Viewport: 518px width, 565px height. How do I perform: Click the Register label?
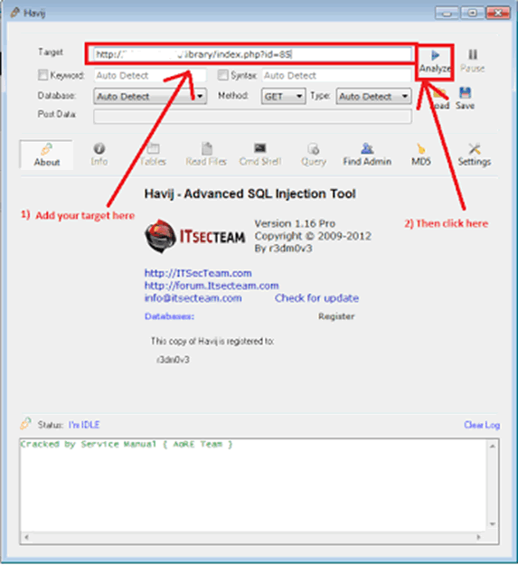(x=336, y=316)
